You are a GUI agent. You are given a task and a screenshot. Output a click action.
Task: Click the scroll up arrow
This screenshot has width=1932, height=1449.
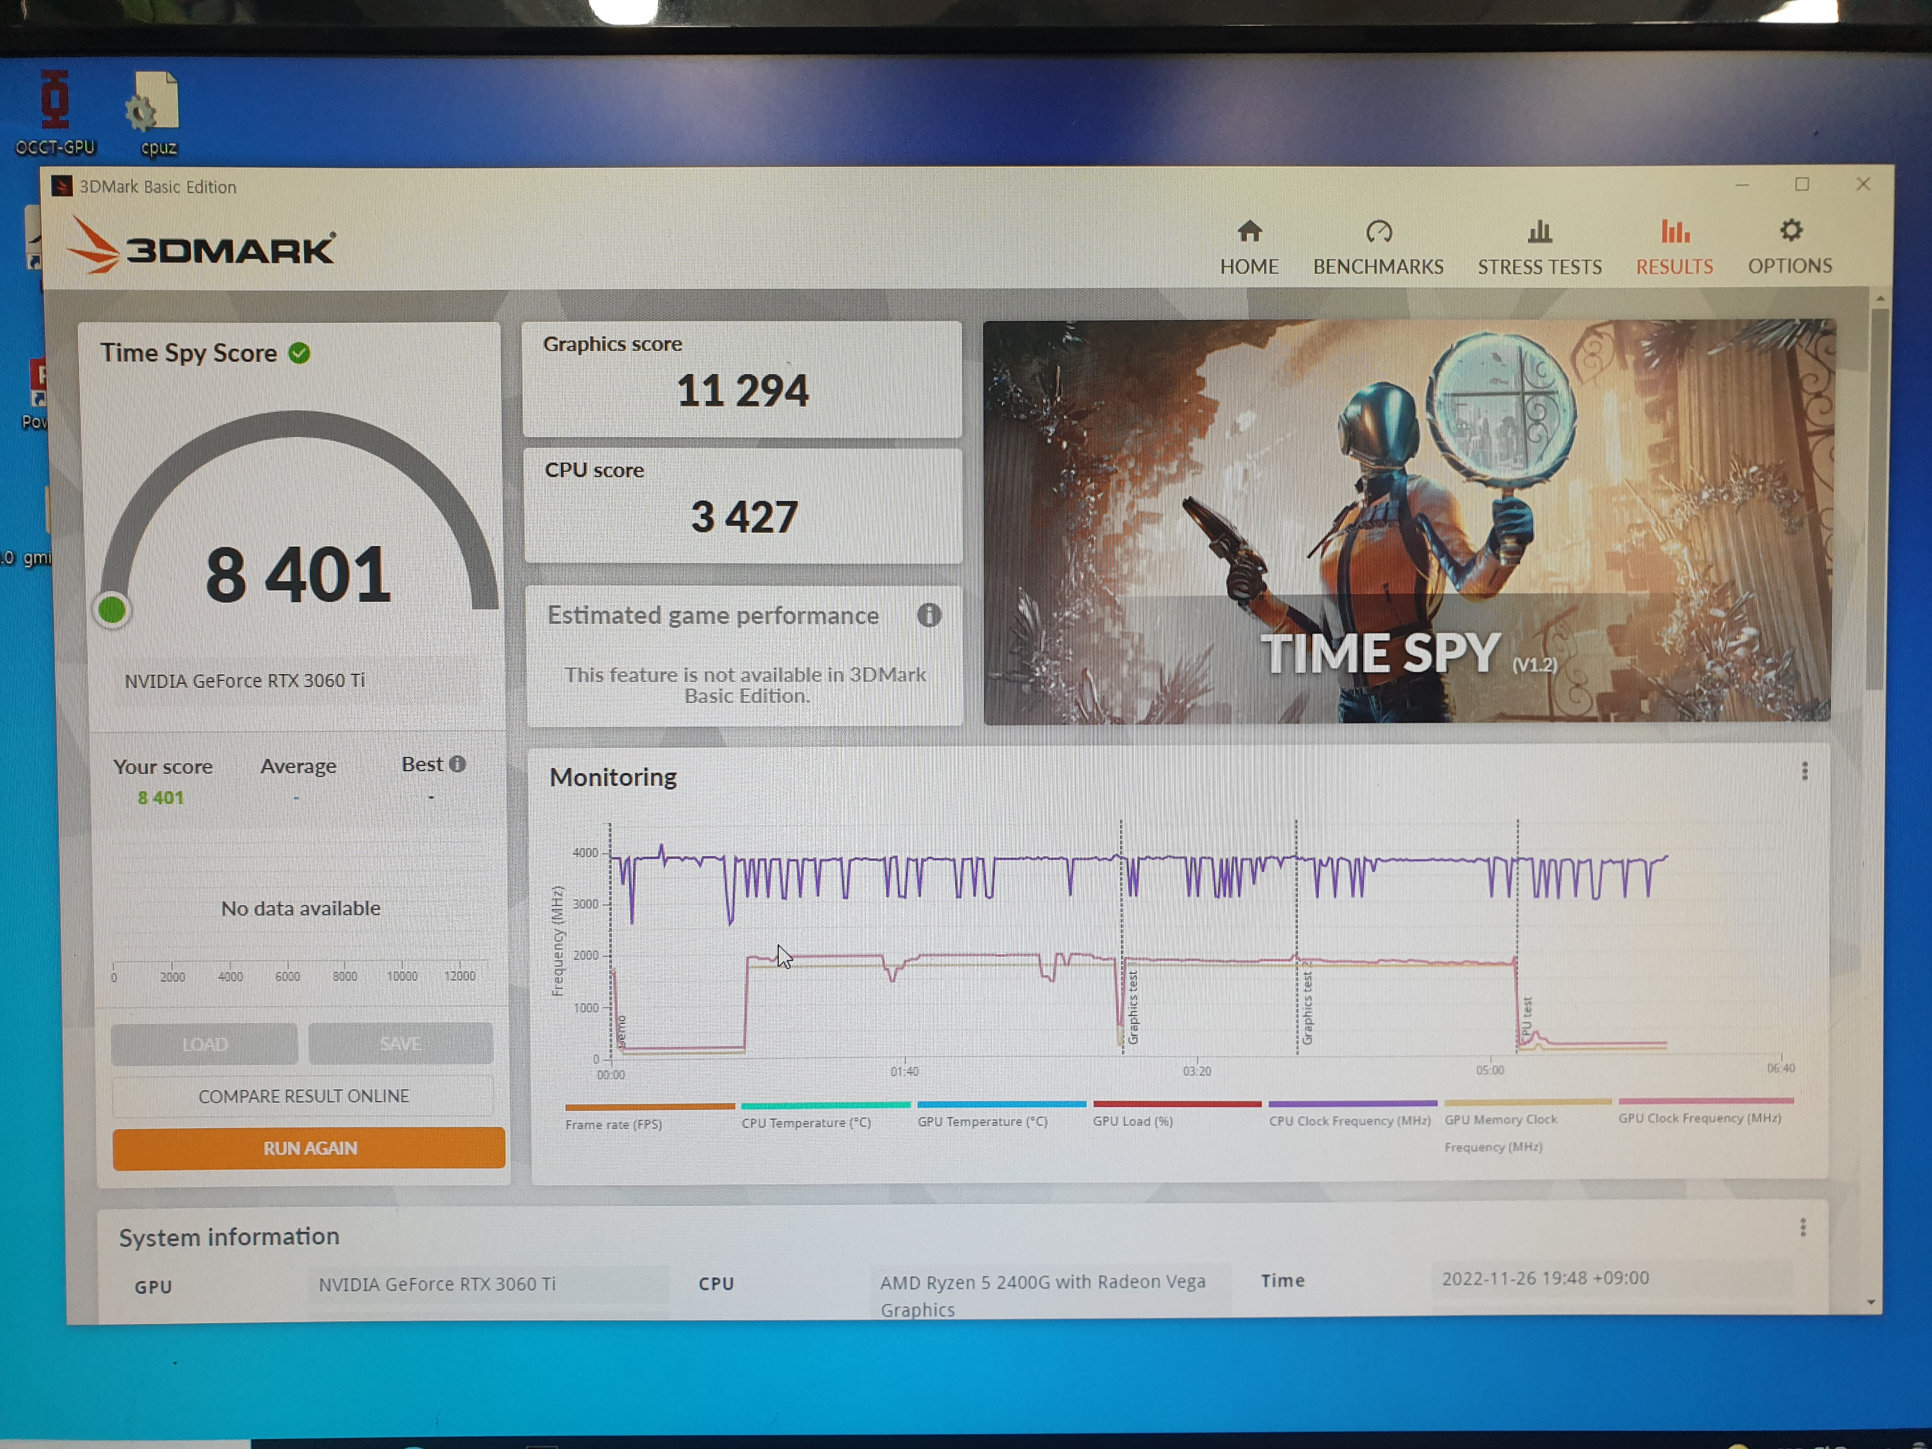point(1880,299)
